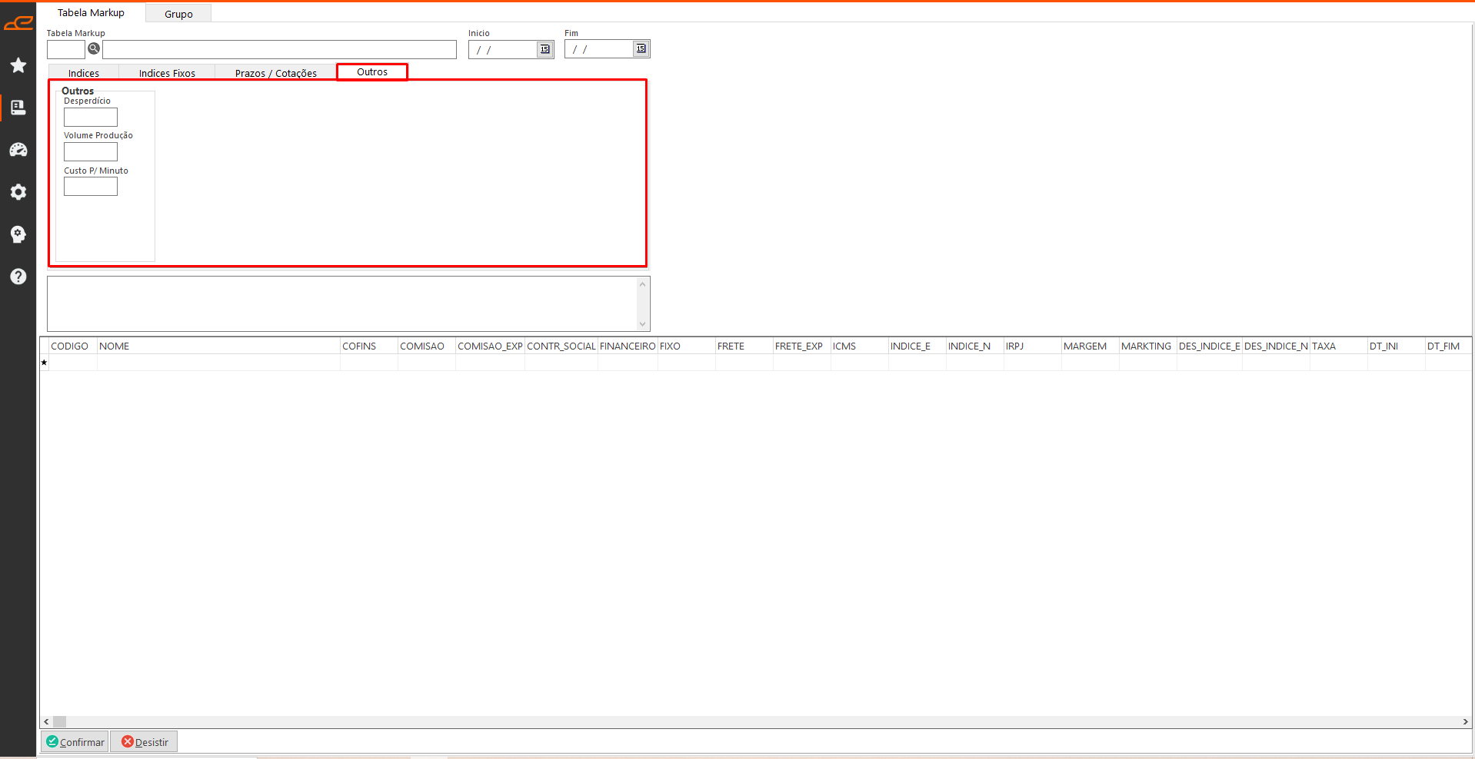
Task: Switch to the Indices tab
Action: 84,73
